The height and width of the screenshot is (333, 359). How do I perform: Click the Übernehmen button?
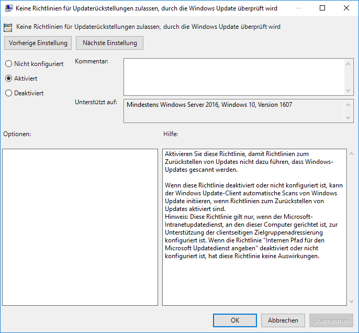tap(331, 320)
